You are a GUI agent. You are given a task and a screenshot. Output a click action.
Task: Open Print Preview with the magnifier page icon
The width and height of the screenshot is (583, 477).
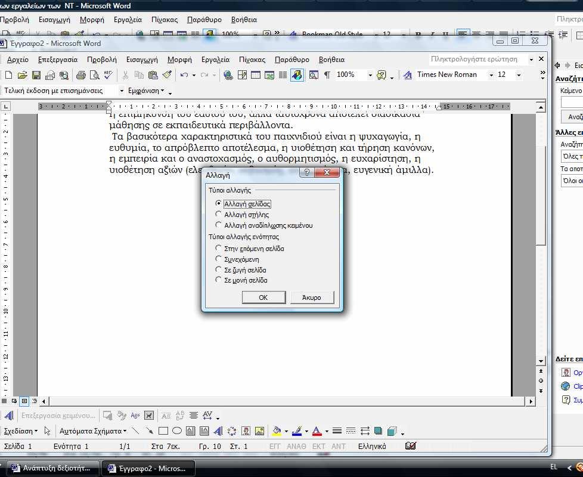click(94, 75)
